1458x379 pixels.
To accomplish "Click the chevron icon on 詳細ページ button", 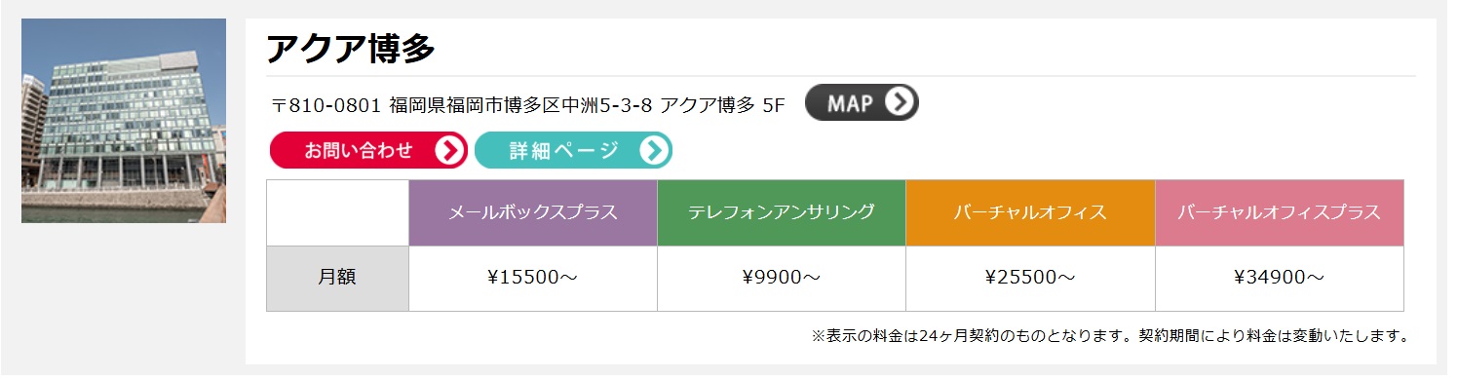I will [654, 150].
